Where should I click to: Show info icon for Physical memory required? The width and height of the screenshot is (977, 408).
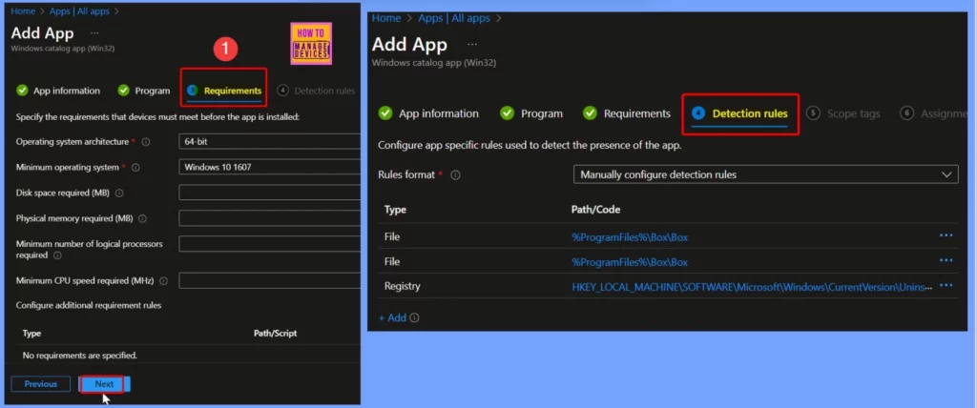(143, 218)
